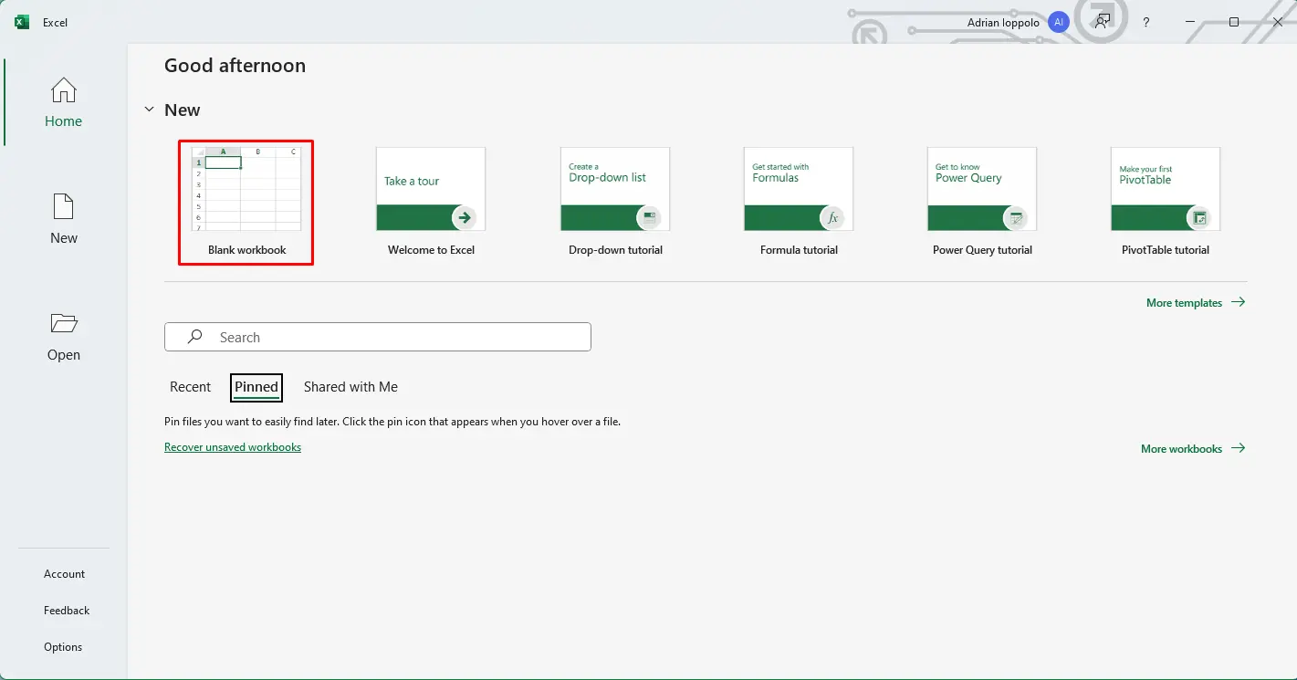Click the Open folder icon in sidebar
This screenshot has height=680, width=1297.
[63, 324]
